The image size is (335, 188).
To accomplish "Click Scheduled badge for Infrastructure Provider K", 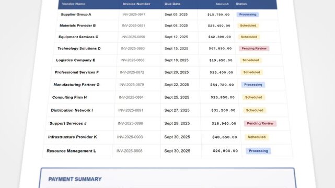I will 257,137.
